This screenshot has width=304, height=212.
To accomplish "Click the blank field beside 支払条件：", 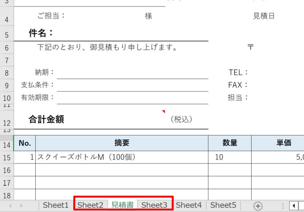I will [x=133, y=85].
